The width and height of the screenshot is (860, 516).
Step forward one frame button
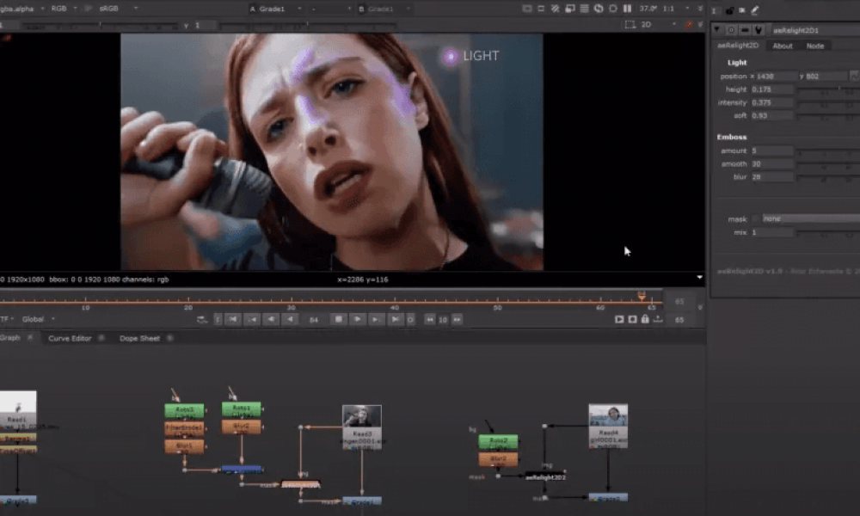point(376,319)
